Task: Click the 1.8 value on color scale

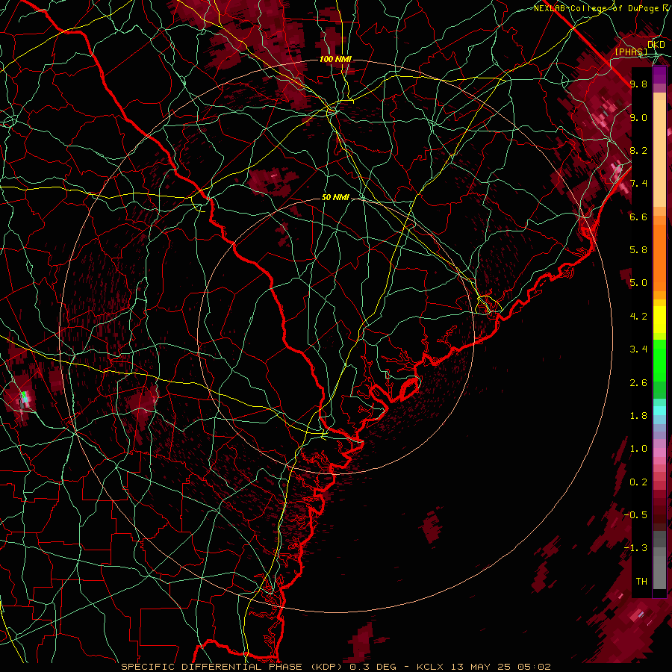Action: click(638, 416)
